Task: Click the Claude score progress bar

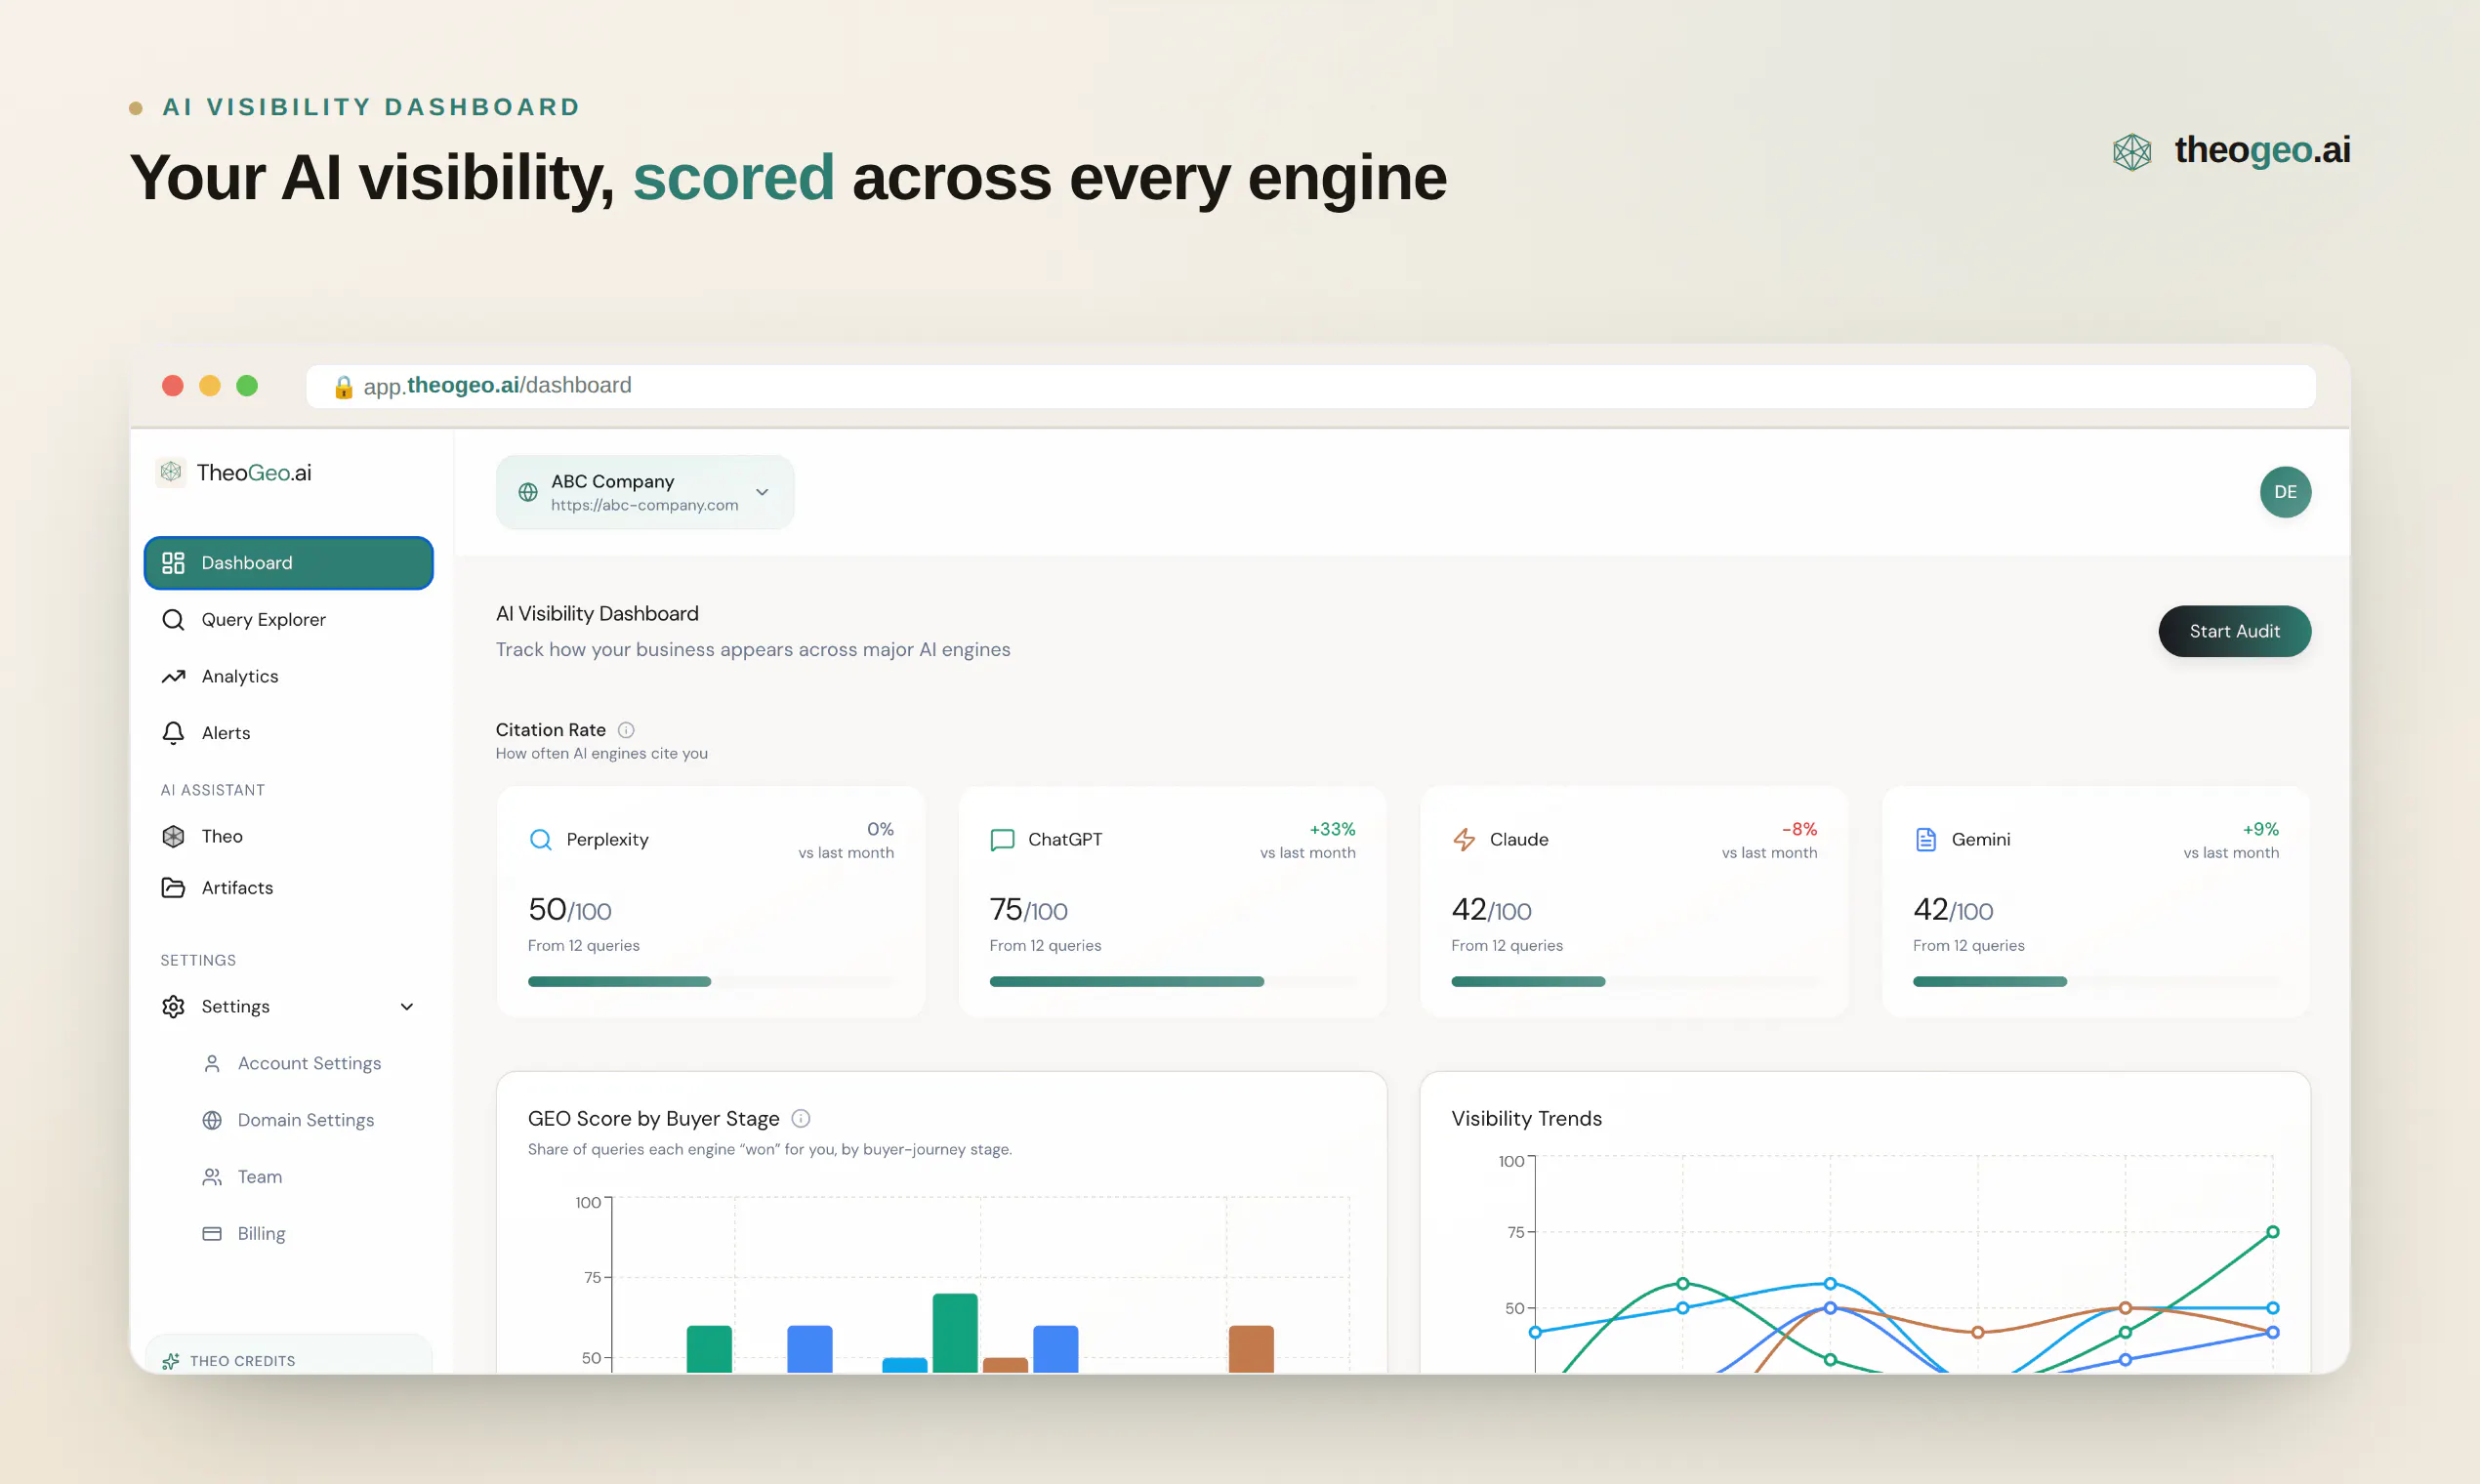Action: coord(1635,982)
